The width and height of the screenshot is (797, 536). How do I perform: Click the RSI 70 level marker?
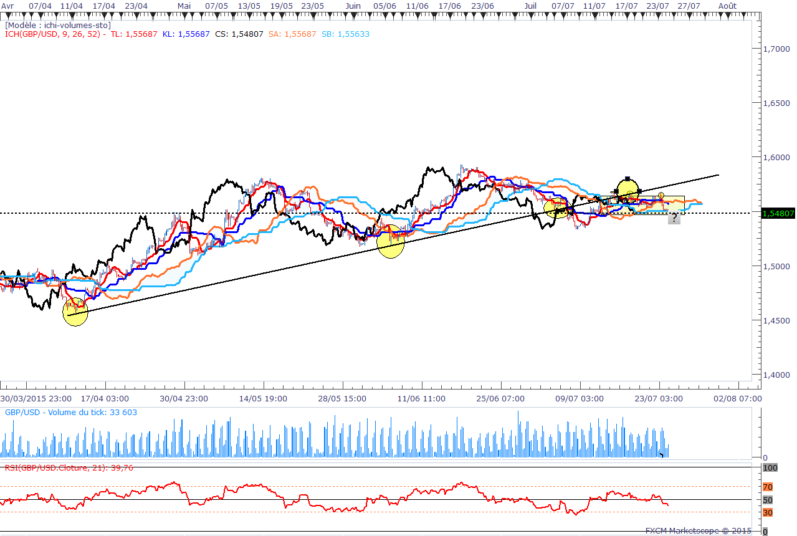click(x=768, y=486)
